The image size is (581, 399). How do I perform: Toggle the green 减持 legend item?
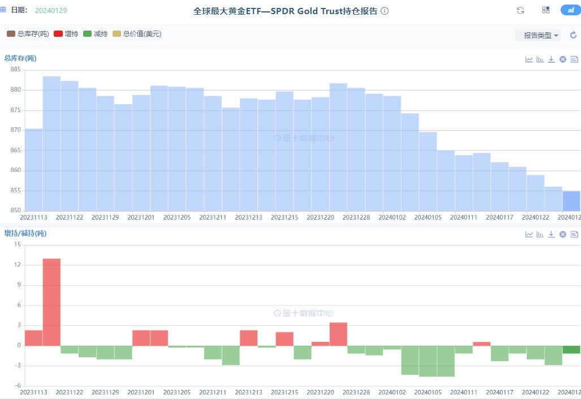coord(95,34)
